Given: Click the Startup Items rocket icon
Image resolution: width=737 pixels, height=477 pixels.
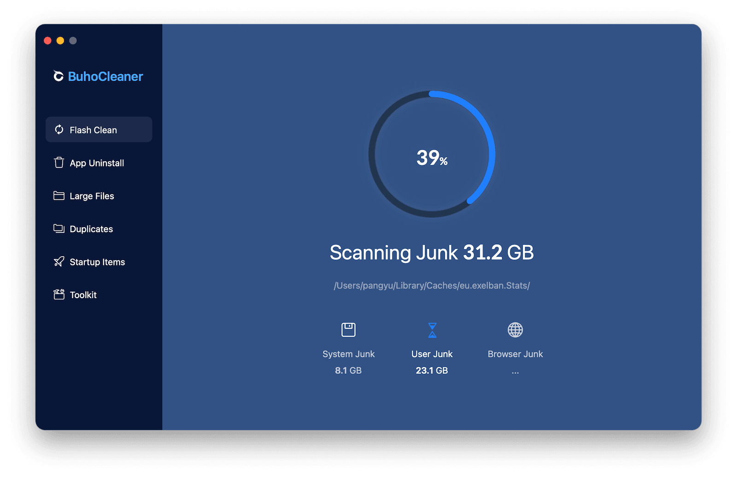Looking at the screenshot, I should coord(59,261).
